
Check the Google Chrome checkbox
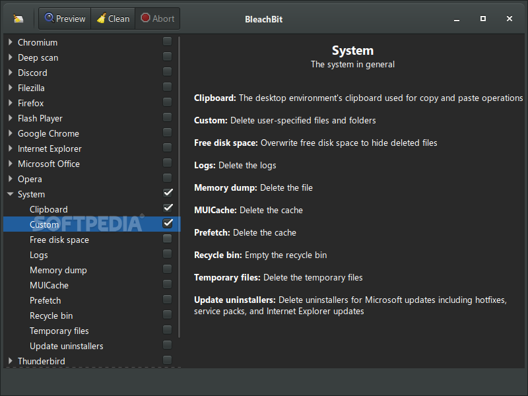[x=168, y=133]
